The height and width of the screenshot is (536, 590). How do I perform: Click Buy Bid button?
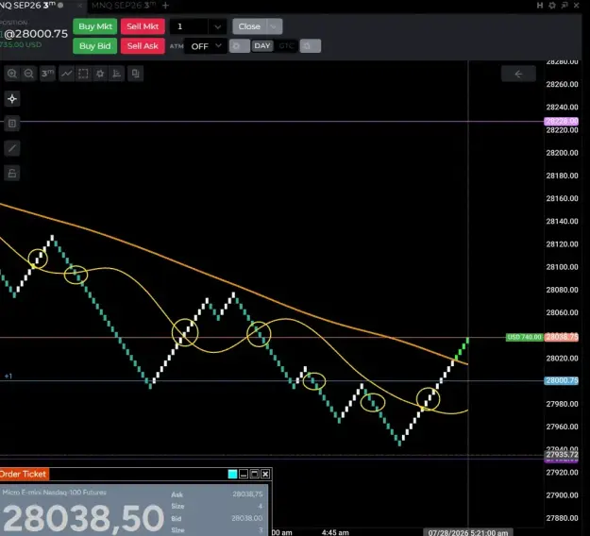click(x=95, y=46)
